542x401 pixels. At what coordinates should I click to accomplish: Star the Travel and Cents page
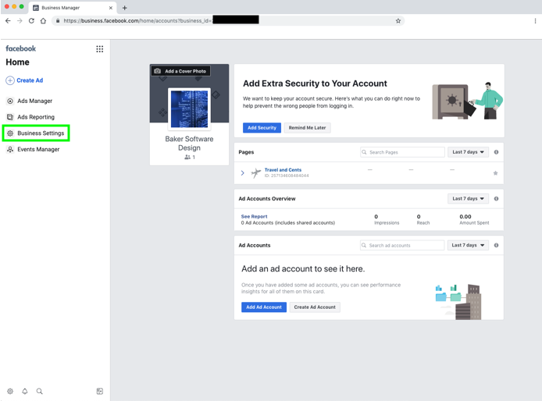pos(495,173)
